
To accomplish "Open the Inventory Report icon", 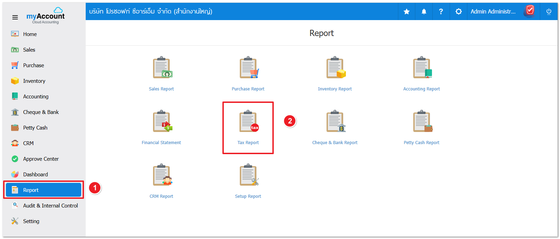I will (335, 68).
